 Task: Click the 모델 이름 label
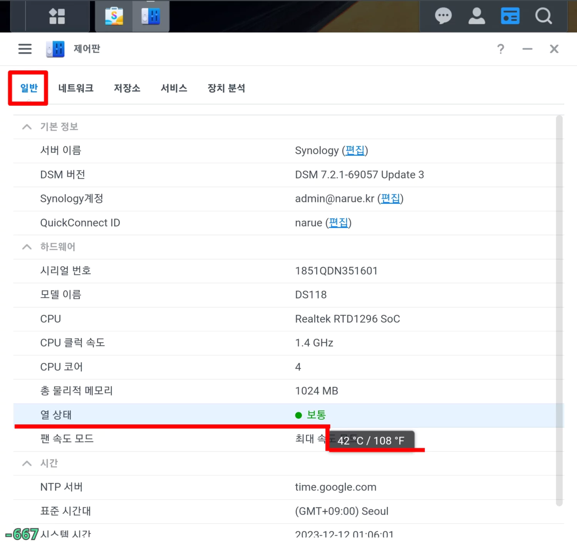[x=61, y=295]
